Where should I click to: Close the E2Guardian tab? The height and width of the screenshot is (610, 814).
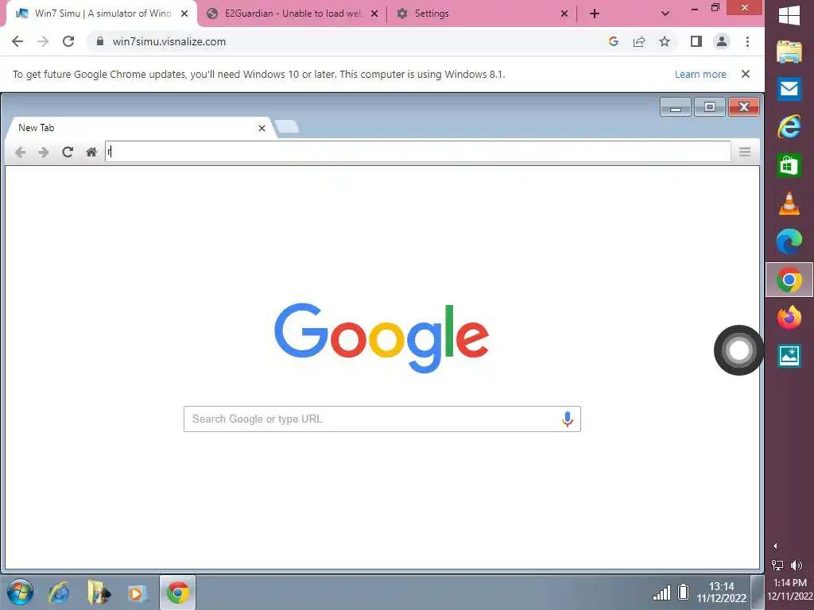point(374,14)
